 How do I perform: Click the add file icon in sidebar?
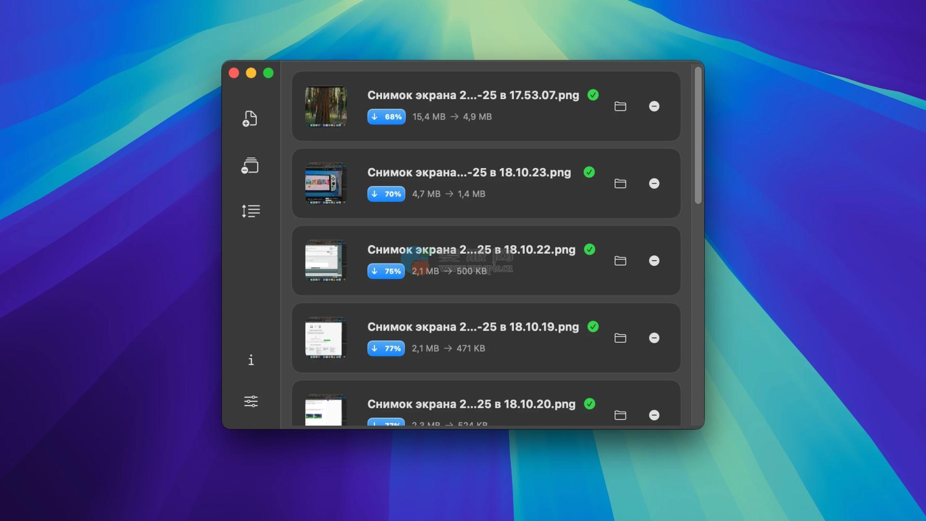coord(250,119)
